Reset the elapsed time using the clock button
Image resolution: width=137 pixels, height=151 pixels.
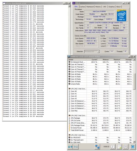click(x=112, y=147)
